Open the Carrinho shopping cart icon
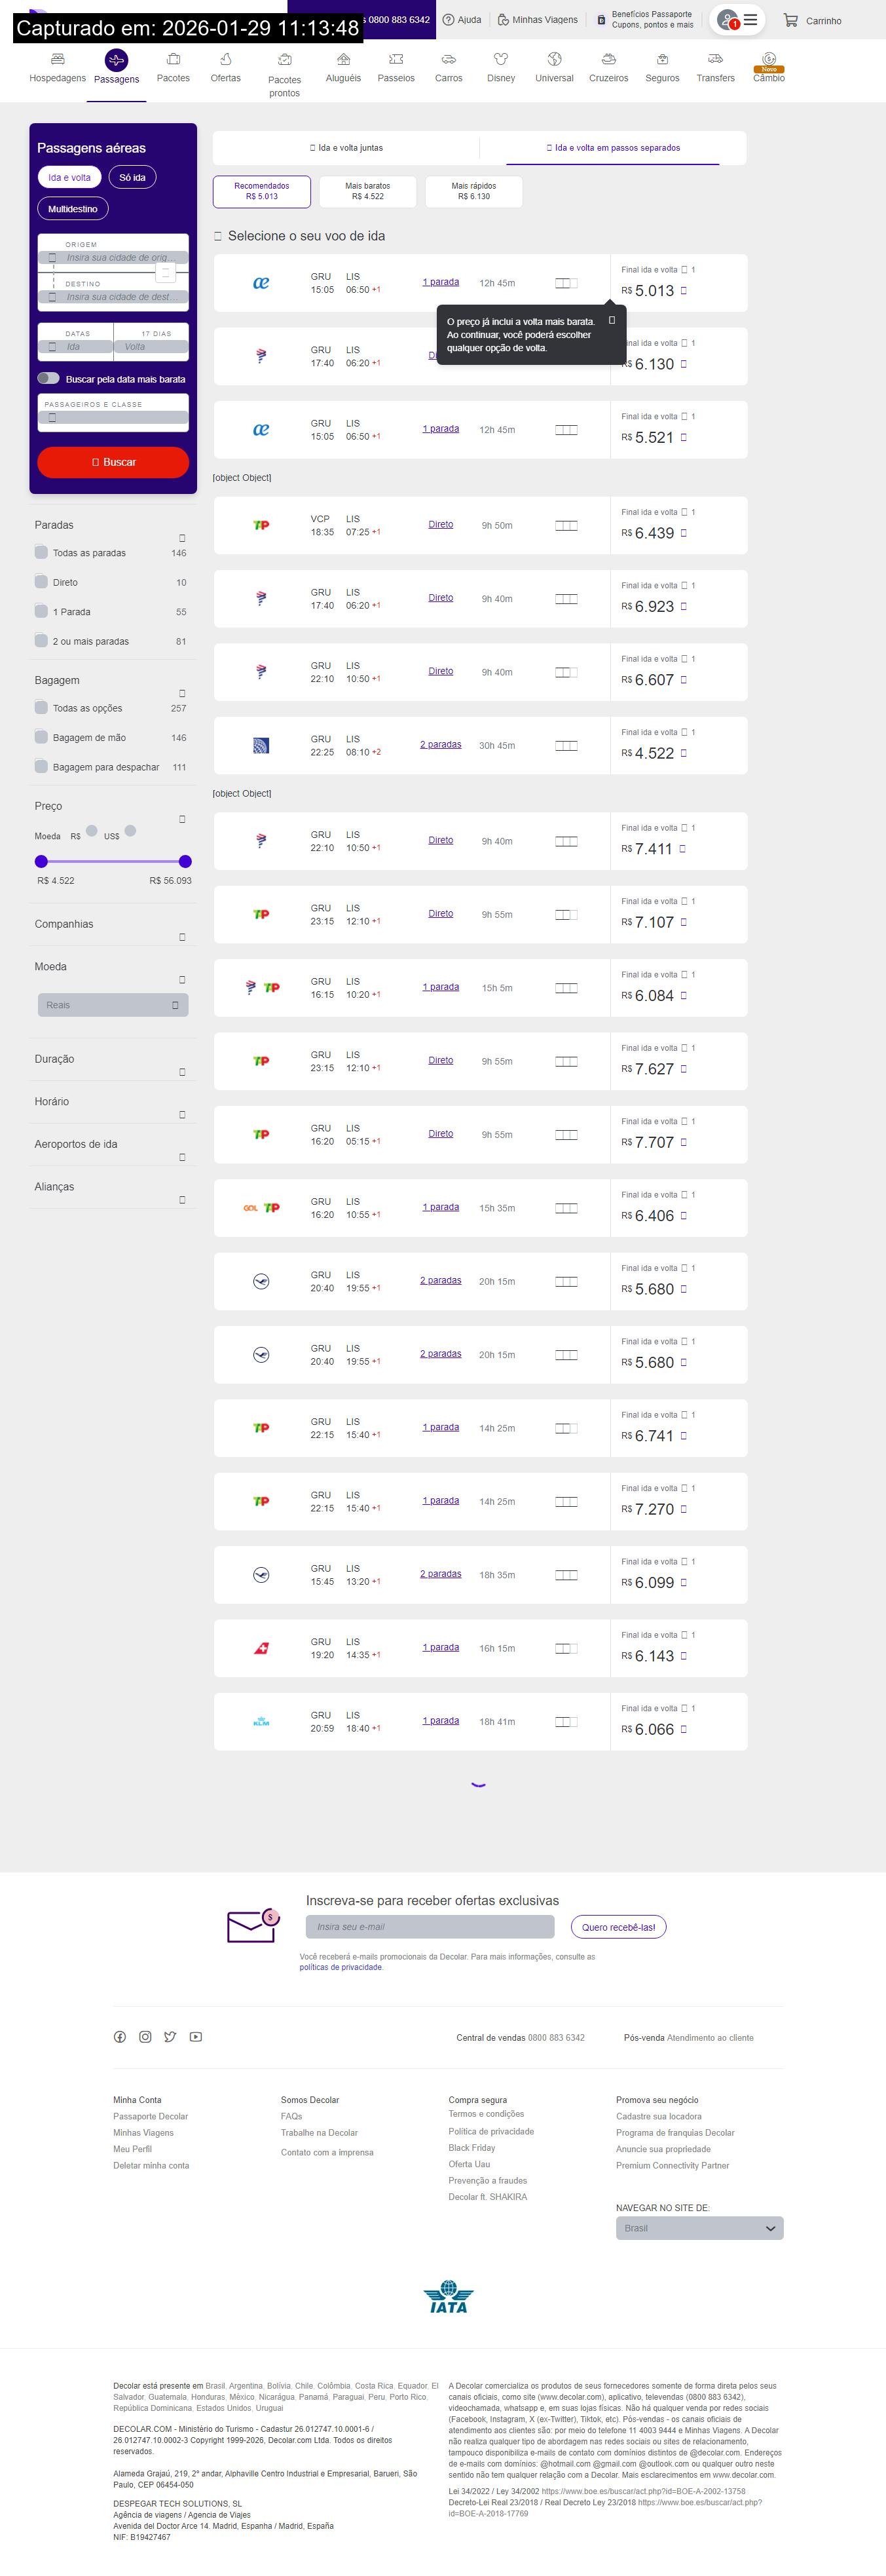 (x=790, y=20)
